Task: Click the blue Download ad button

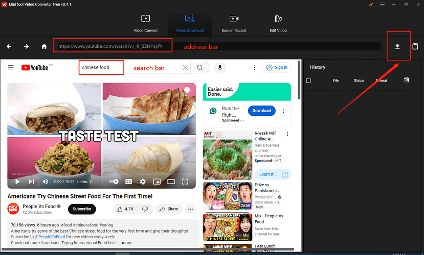Action: [261, 111]
